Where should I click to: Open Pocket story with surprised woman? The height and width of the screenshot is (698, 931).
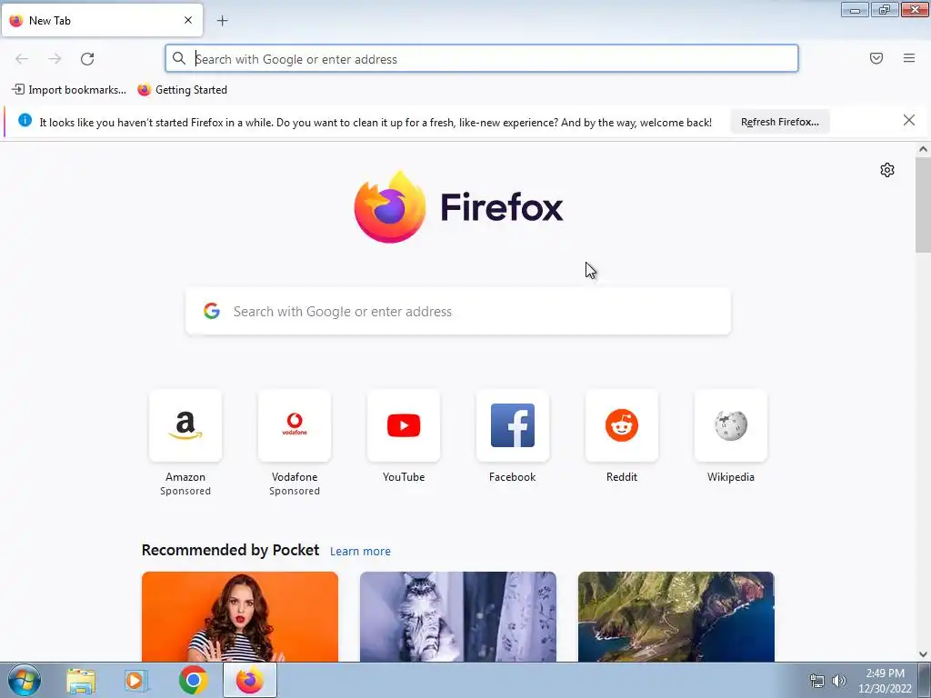[240, 617]
